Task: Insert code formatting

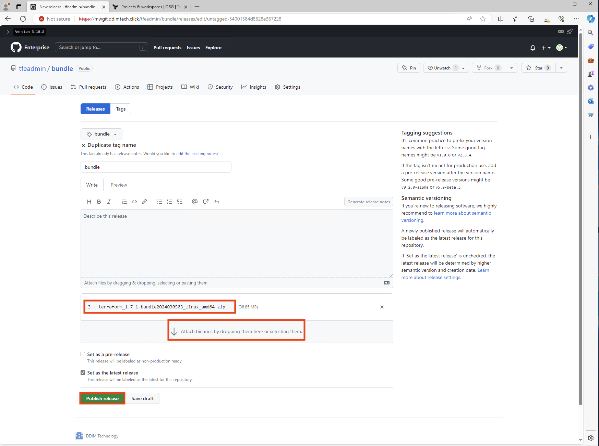Action: pyautogui.click(x=134, y=202)
